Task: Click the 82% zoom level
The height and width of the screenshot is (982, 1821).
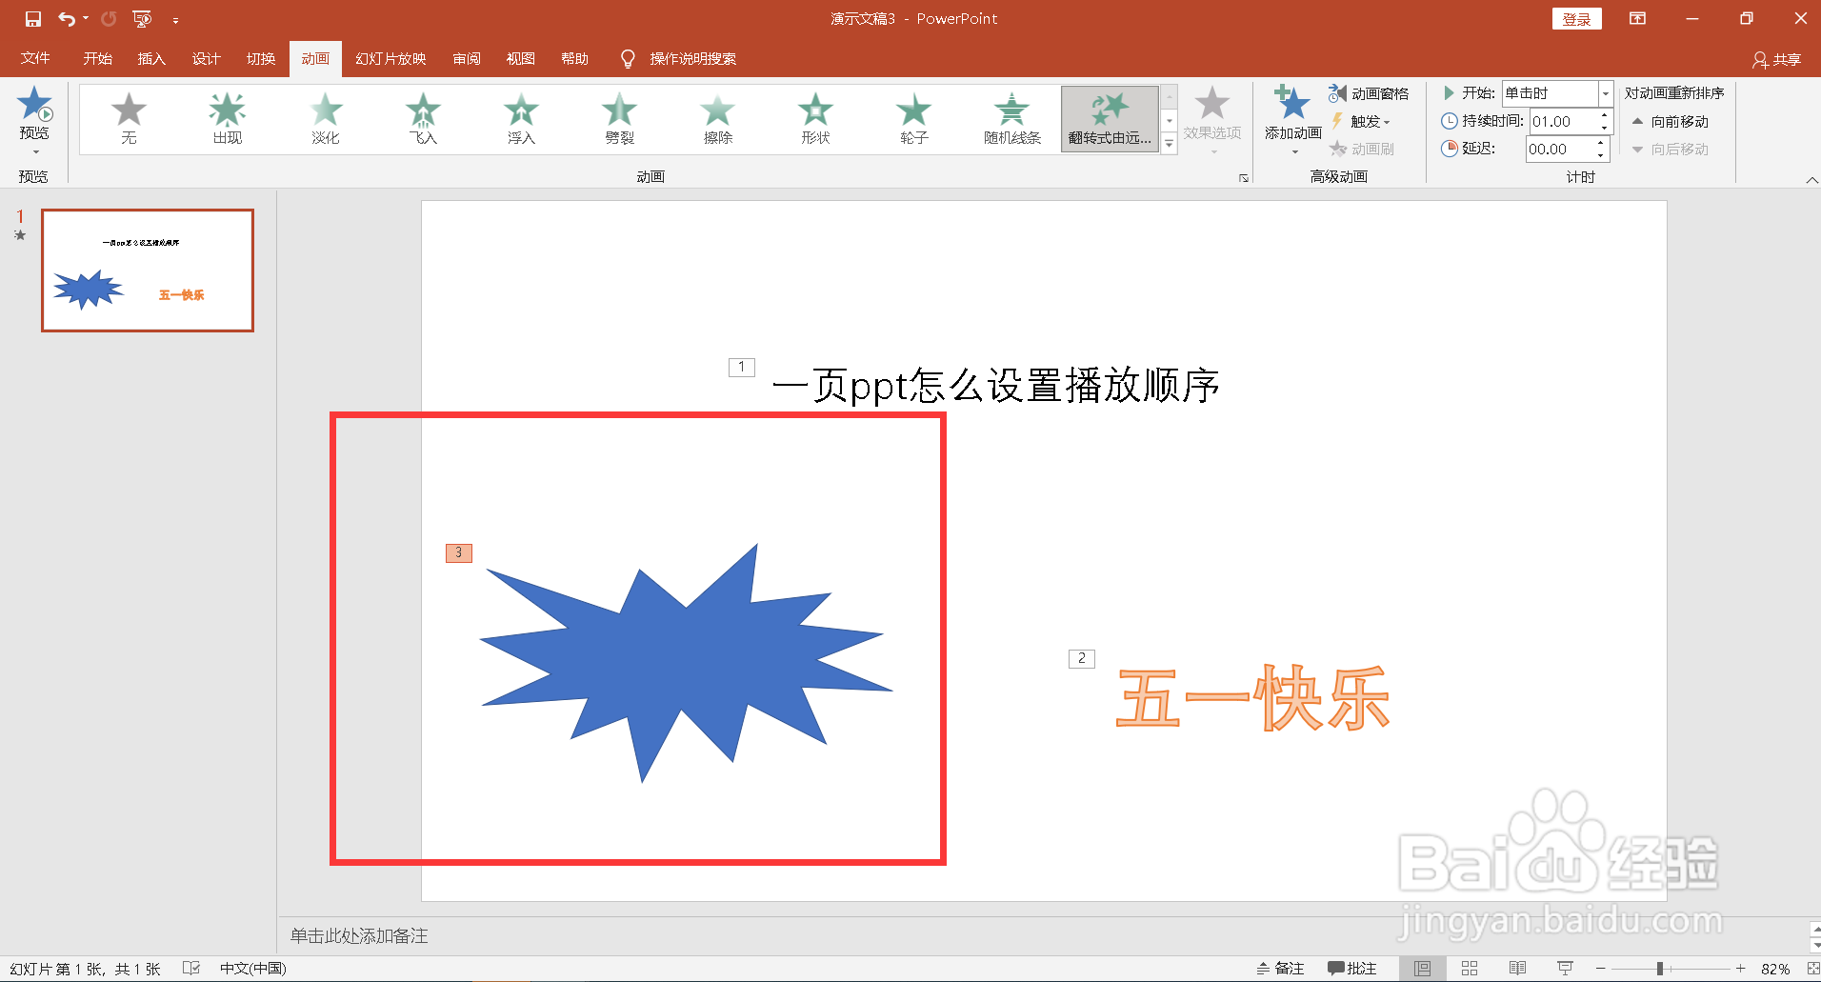Action: click(x=1775, y=969)
